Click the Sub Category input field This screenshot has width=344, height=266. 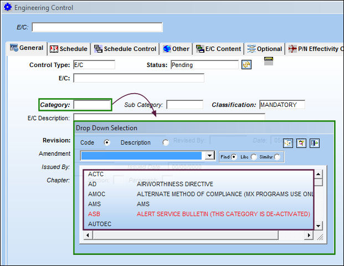point(184,105)
